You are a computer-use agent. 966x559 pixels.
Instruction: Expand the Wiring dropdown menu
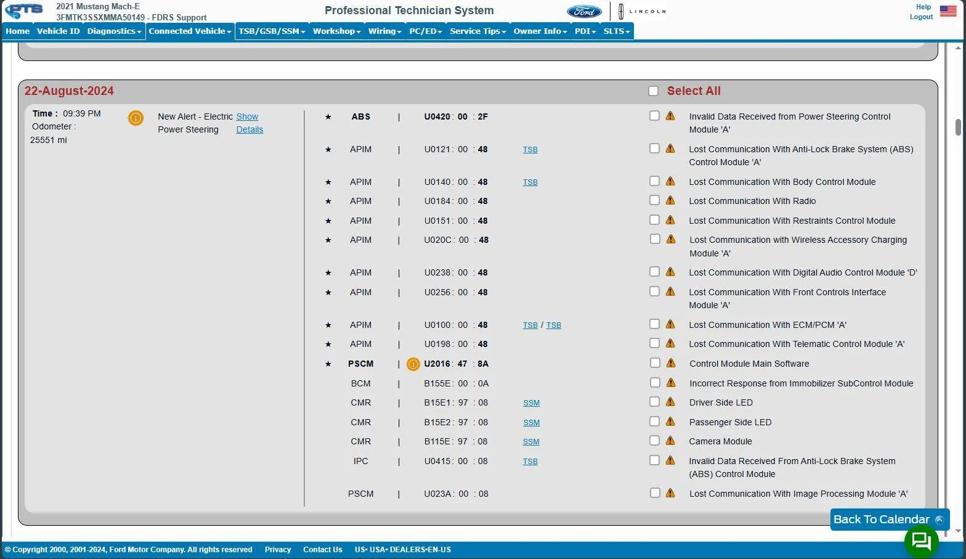[384, 31]
